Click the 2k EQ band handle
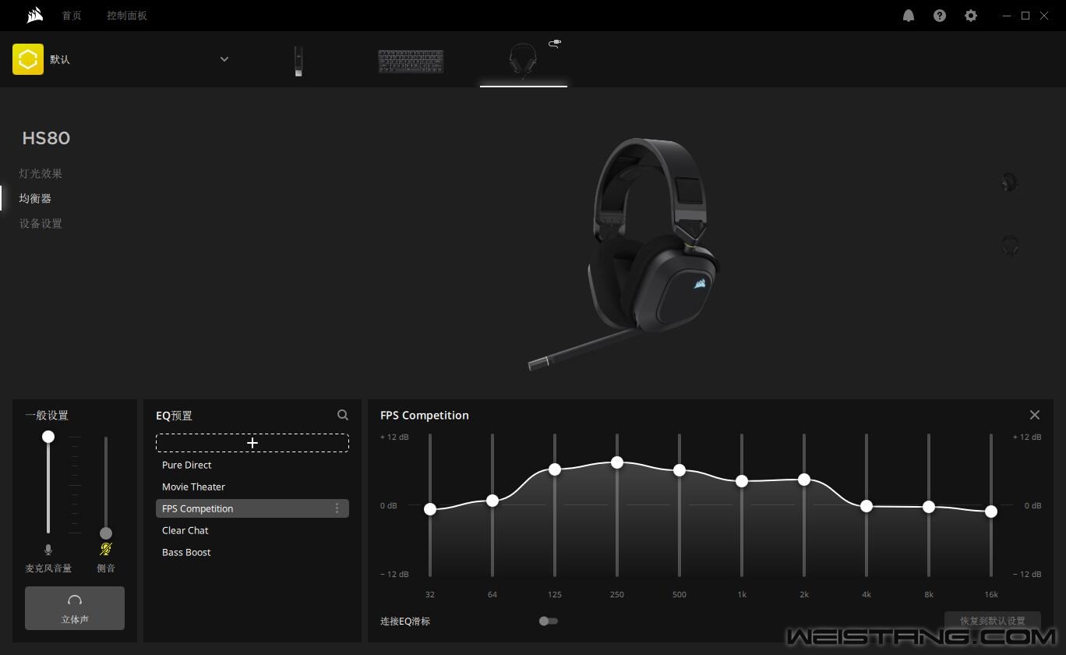 (x=804, y=480)
